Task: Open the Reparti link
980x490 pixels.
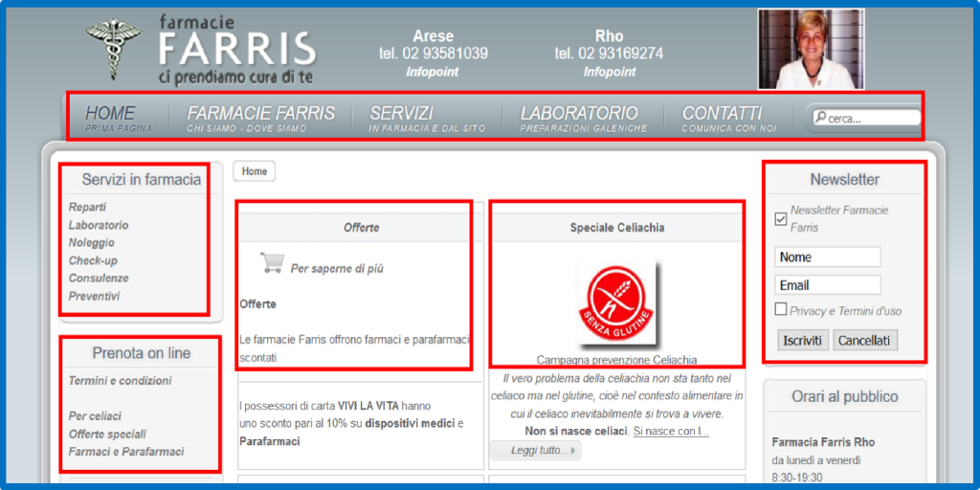Action: click(x=87, y=207)
